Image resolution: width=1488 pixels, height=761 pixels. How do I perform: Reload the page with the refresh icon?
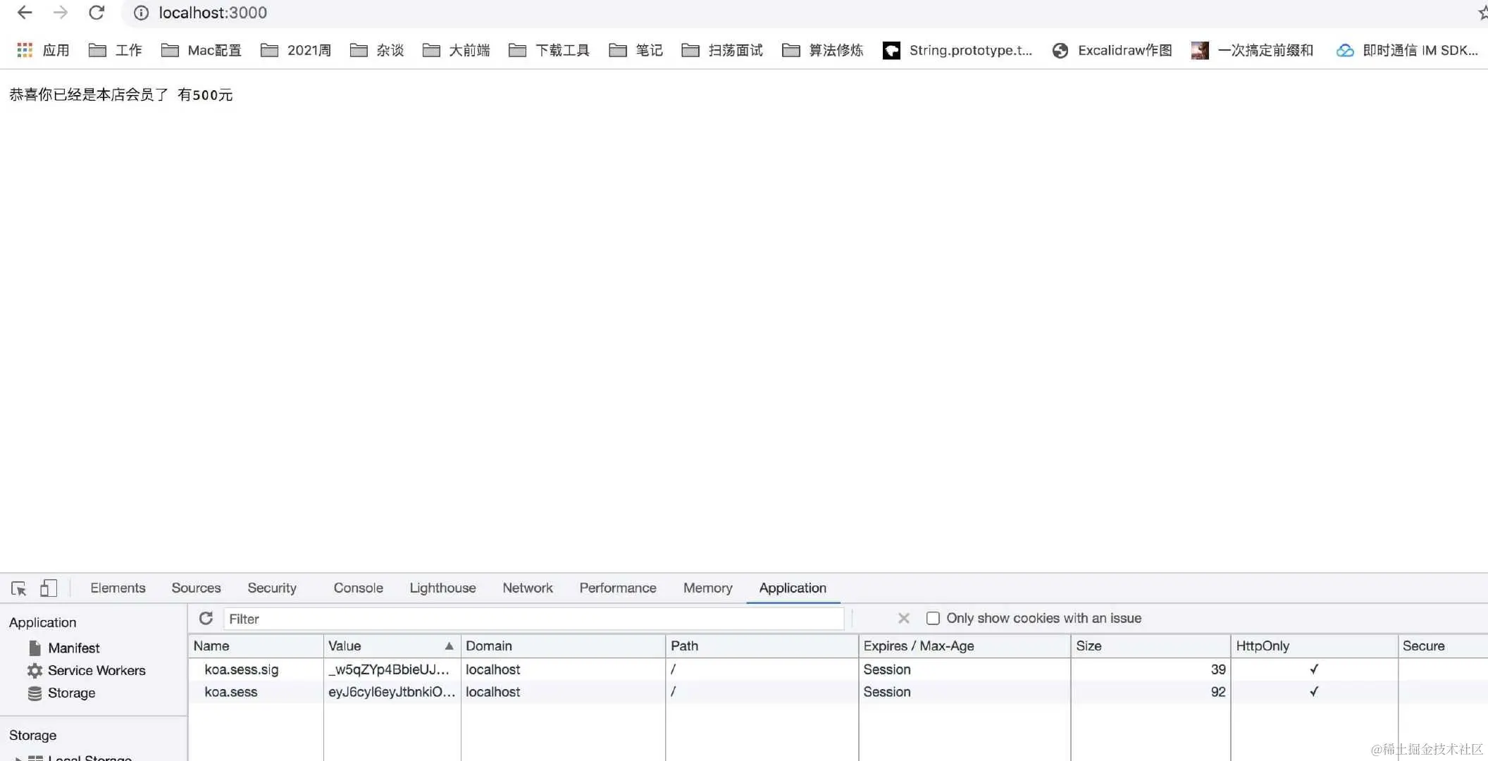point(97,13)
